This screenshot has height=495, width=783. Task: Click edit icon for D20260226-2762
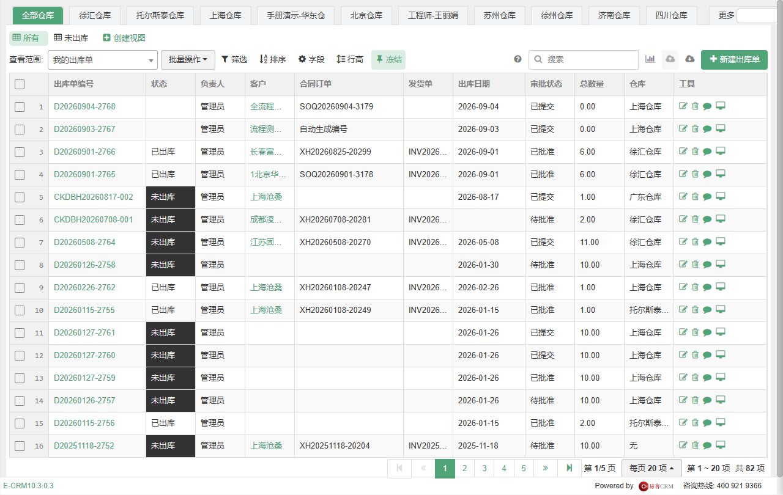click(x=683, y=287)
